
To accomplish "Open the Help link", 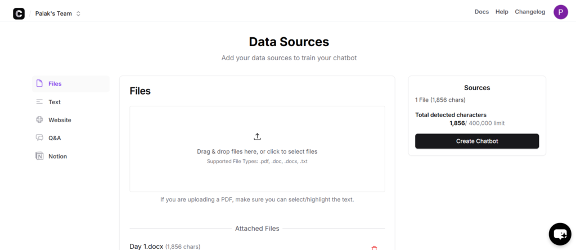I will (502, 12).
